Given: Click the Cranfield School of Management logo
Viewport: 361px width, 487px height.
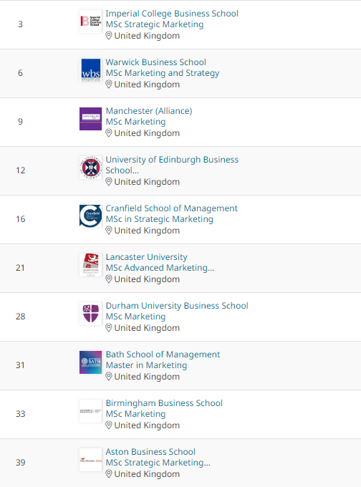Looking at the screenshot, I should pyautogui.click(x=90, y=216).
